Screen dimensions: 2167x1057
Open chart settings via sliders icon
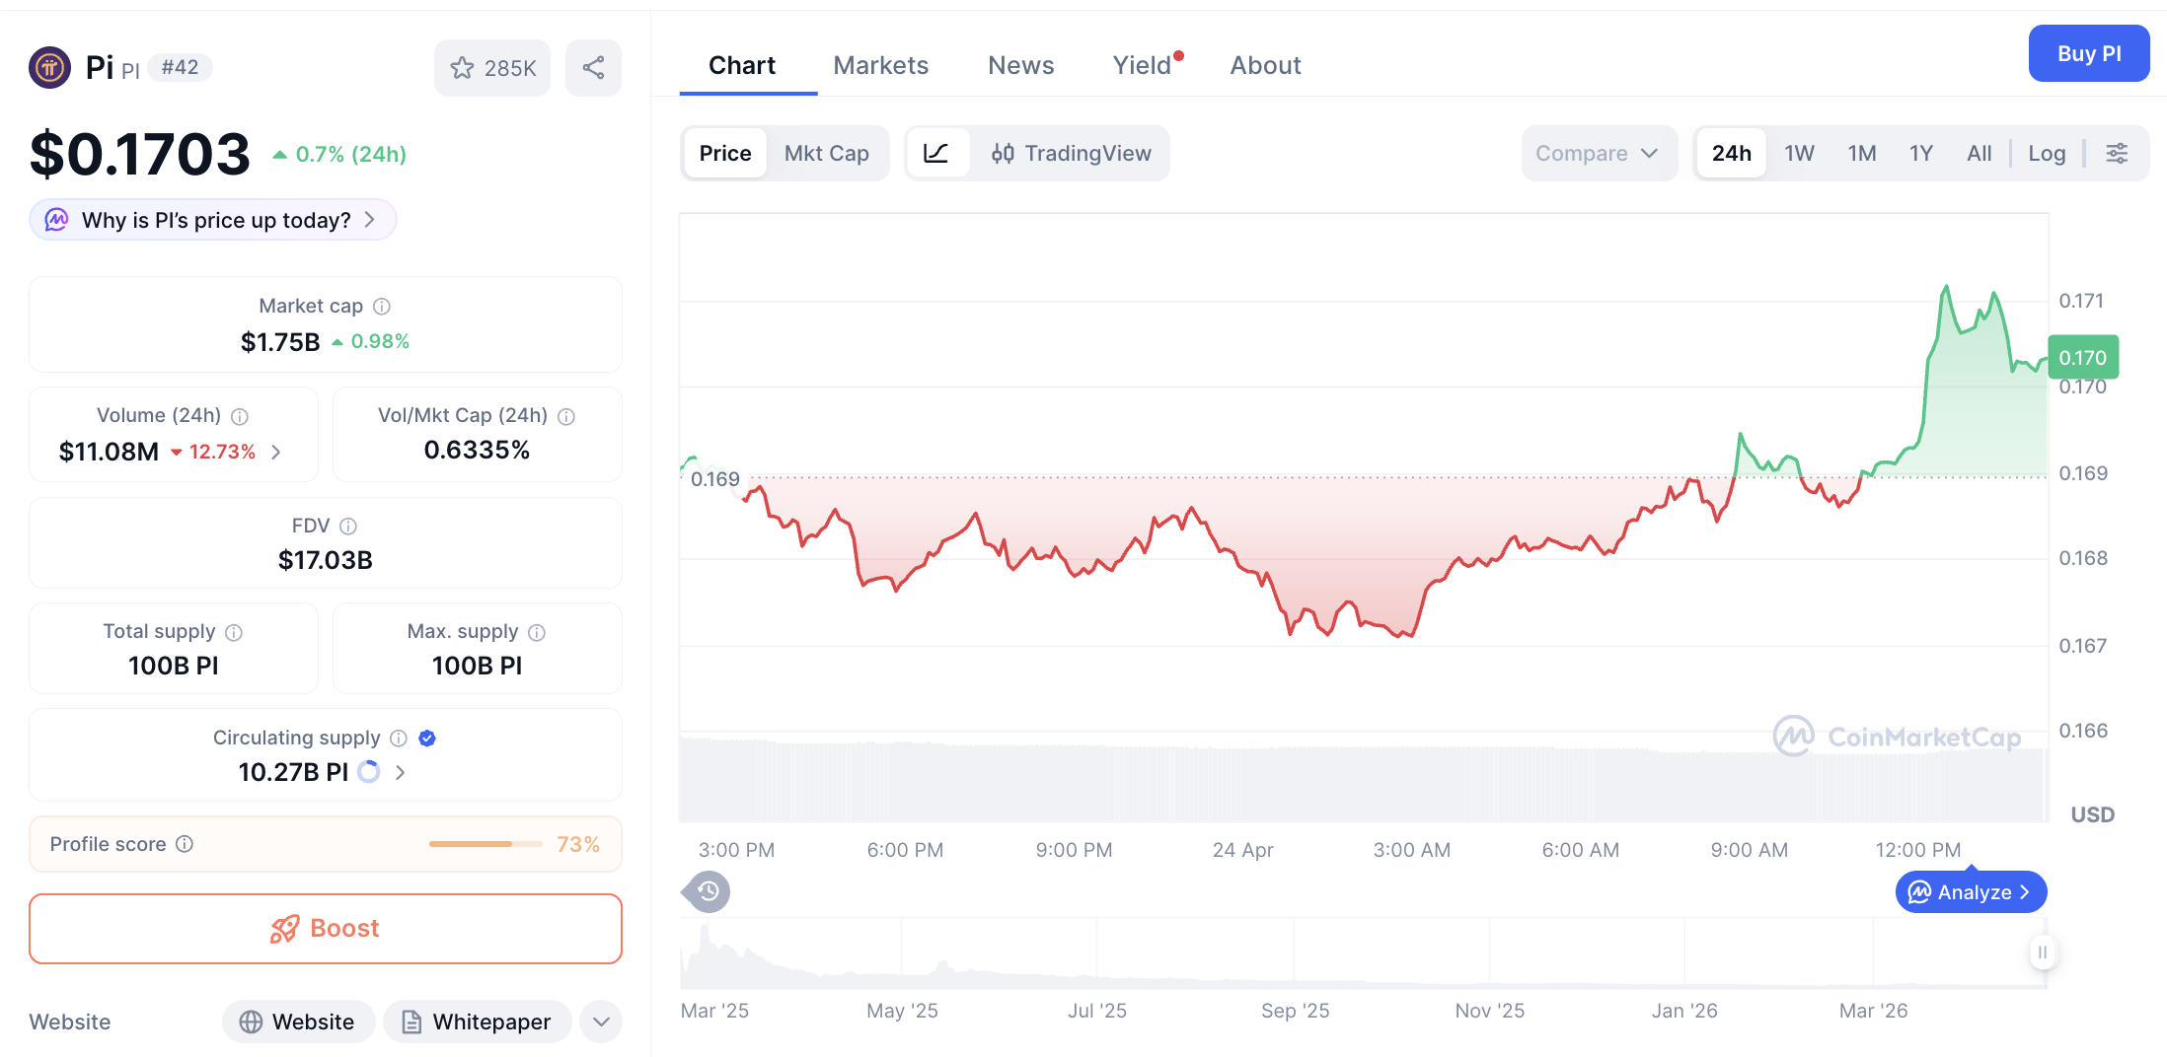pyautogui.click(x=2117, y=153)
